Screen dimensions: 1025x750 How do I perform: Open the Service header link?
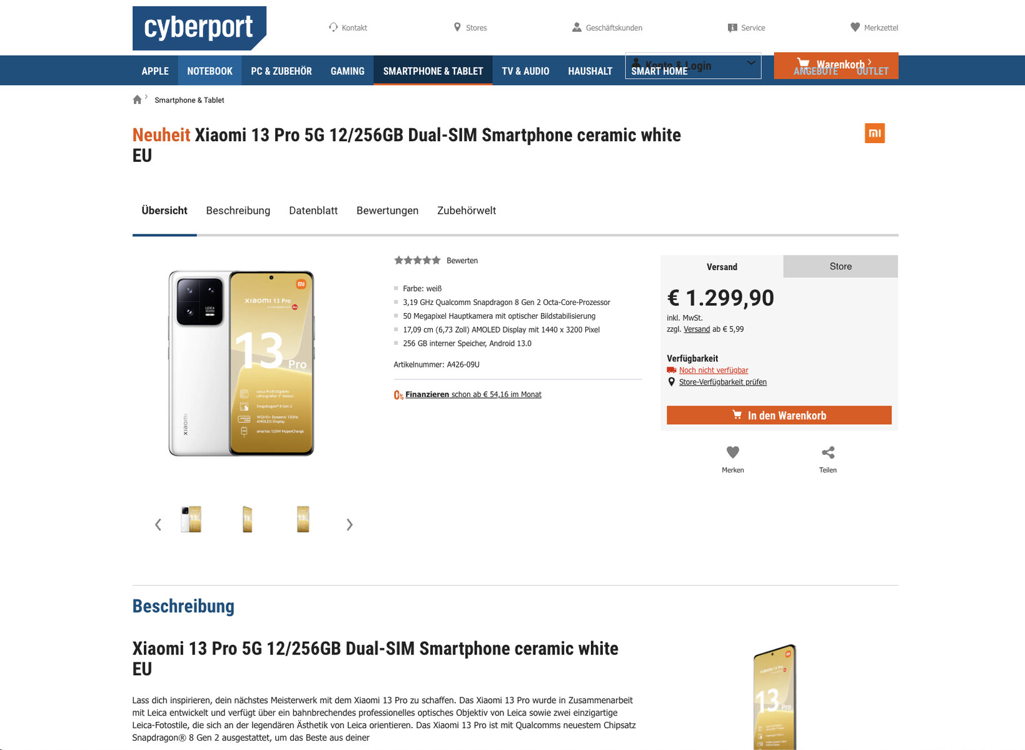747,27
